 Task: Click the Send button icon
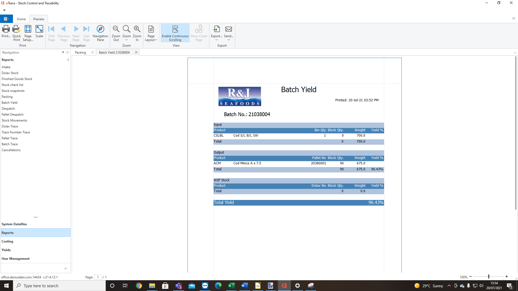(x=229, y=29)
